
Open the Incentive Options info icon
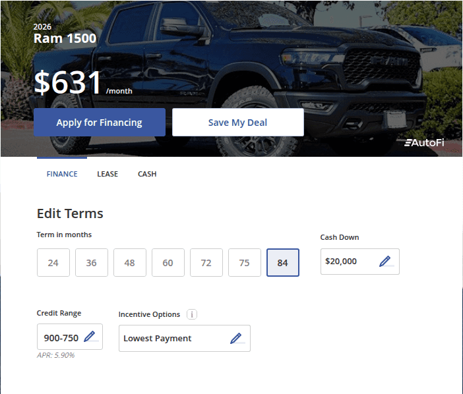(192, 314)
